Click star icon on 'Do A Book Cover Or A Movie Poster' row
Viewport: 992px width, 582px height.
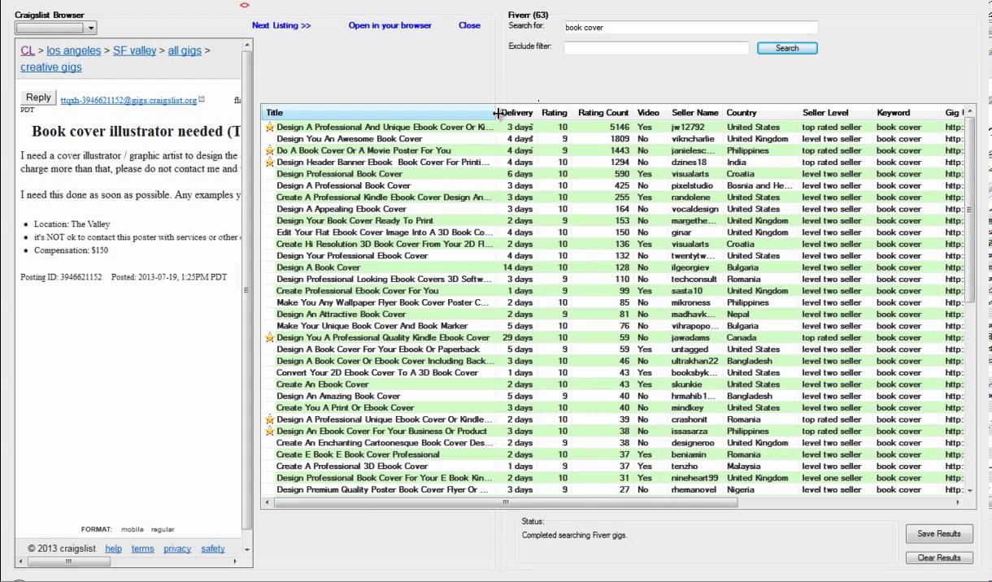[x=270, y=150]
